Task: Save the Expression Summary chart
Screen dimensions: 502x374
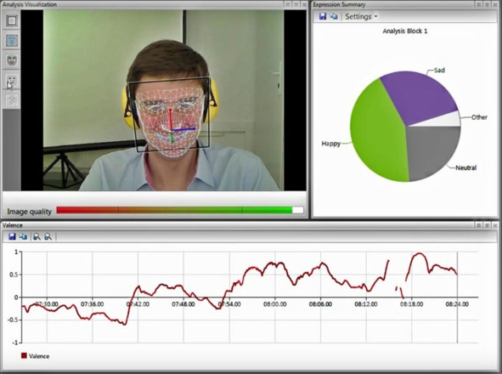Action: [323, 16]
